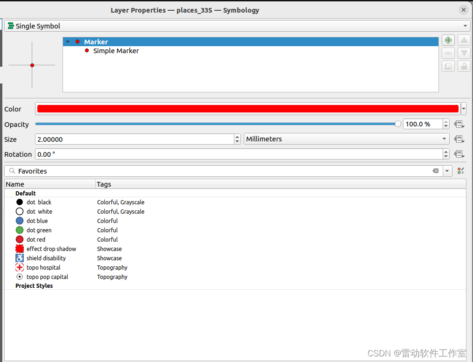Image resolution: width=473 pixels, height=362 pixels.
Task: Click the symbol preview crosshair
Action: (32, 65)
